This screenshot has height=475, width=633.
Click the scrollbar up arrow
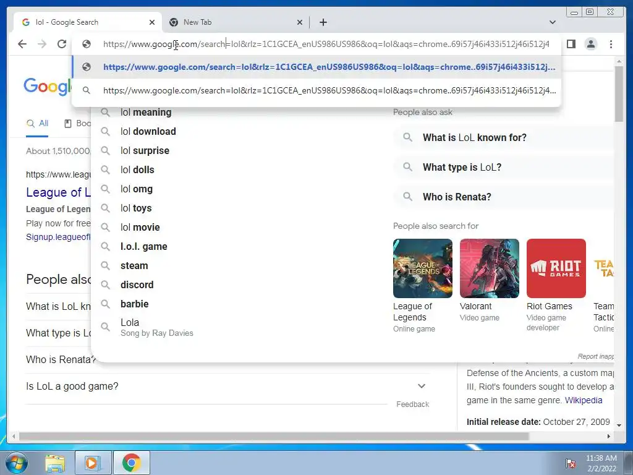619,61
